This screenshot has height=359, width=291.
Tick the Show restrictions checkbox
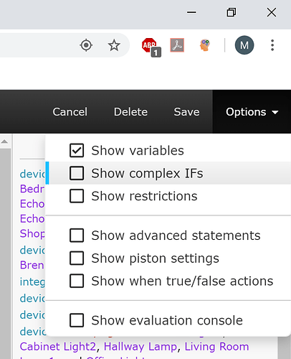pos(77,196)
